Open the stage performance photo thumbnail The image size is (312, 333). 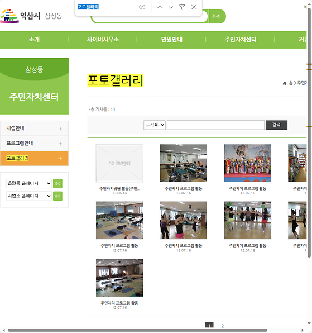[x=247, y=163]
